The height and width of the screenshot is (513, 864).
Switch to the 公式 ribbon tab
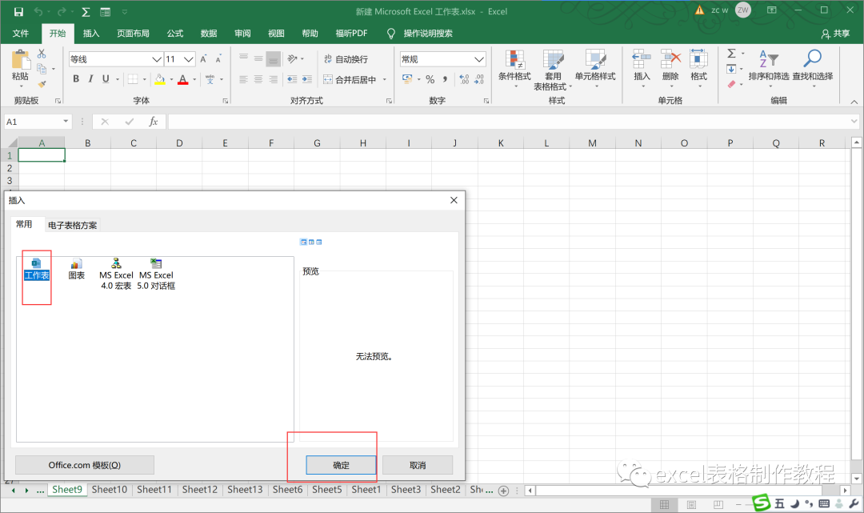(x=175, y=33)
